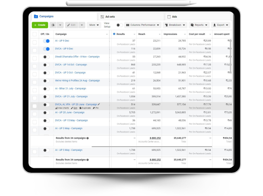This screenshot has height=196, width=263.
Task: Click Duplicate under DVCA, AI, VFA campaign
Action: pyautogui.click(x=85, y=108)
